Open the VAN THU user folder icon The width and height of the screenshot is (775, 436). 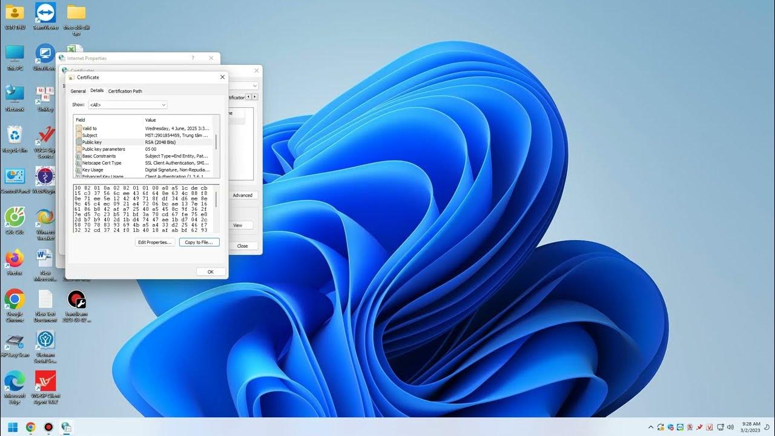pos(15,16)
